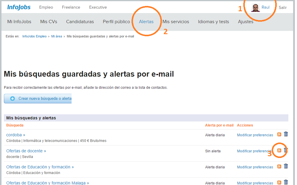297x185 pixels.
Task: Go to Idiomas y tests tab
Action: 214,22
